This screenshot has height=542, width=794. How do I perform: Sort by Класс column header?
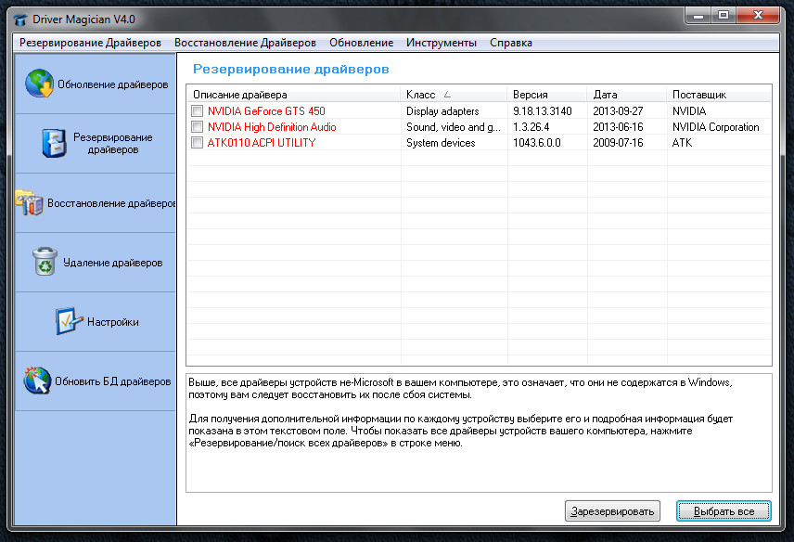(454, 95)
